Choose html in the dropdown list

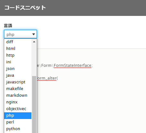pyautogui.click(x=18, y=49)
